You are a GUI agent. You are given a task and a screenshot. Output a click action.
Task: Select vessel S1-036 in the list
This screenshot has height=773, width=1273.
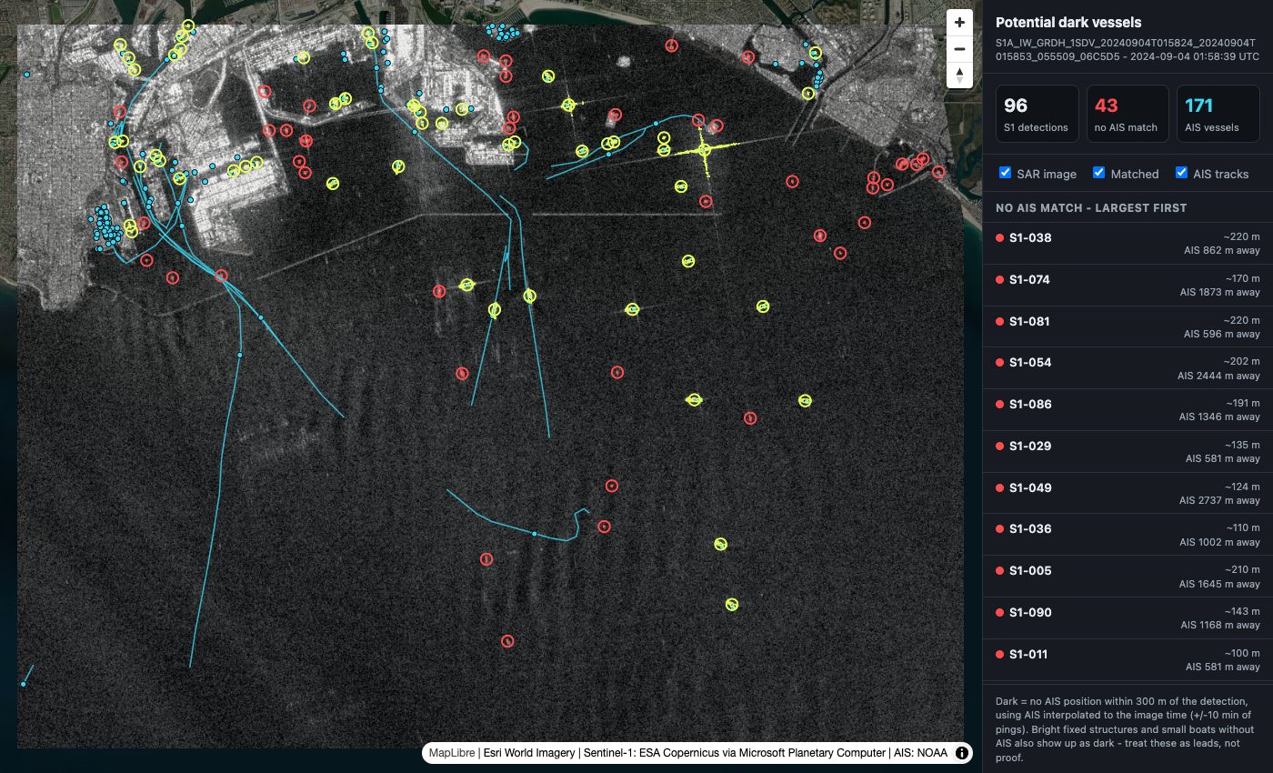click(1128, 536)
